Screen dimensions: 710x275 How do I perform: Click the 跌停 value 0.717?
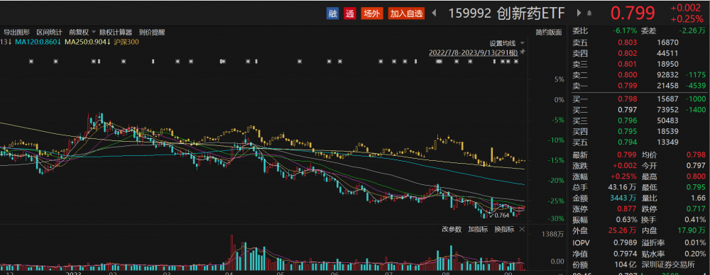click(x=697, y=209)
